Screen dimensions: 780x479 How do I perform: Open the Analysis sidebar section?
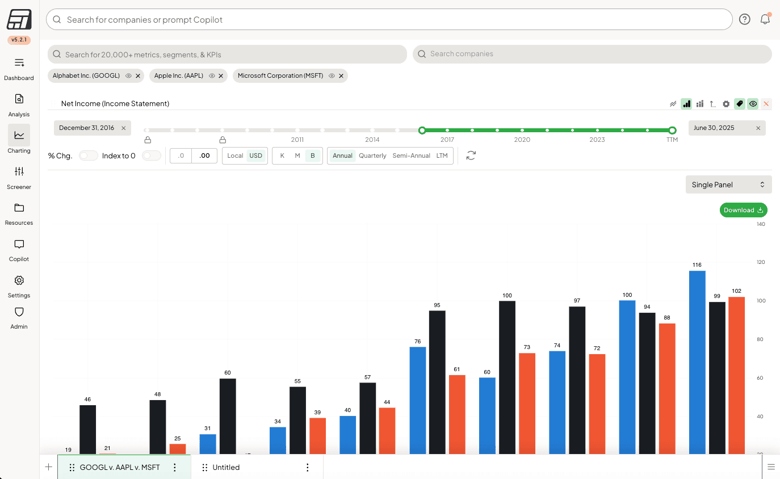pyautogui.click(x=19, y=104)
